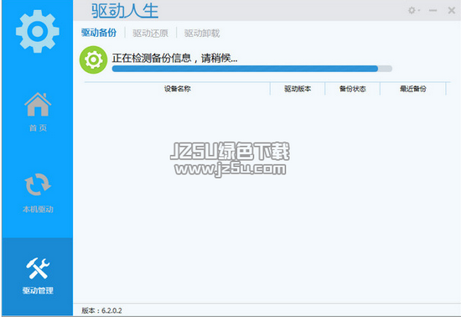The image size is (461, 317).
Task: Go to the 首页 home icon
Action: click(x=38, y=104)
